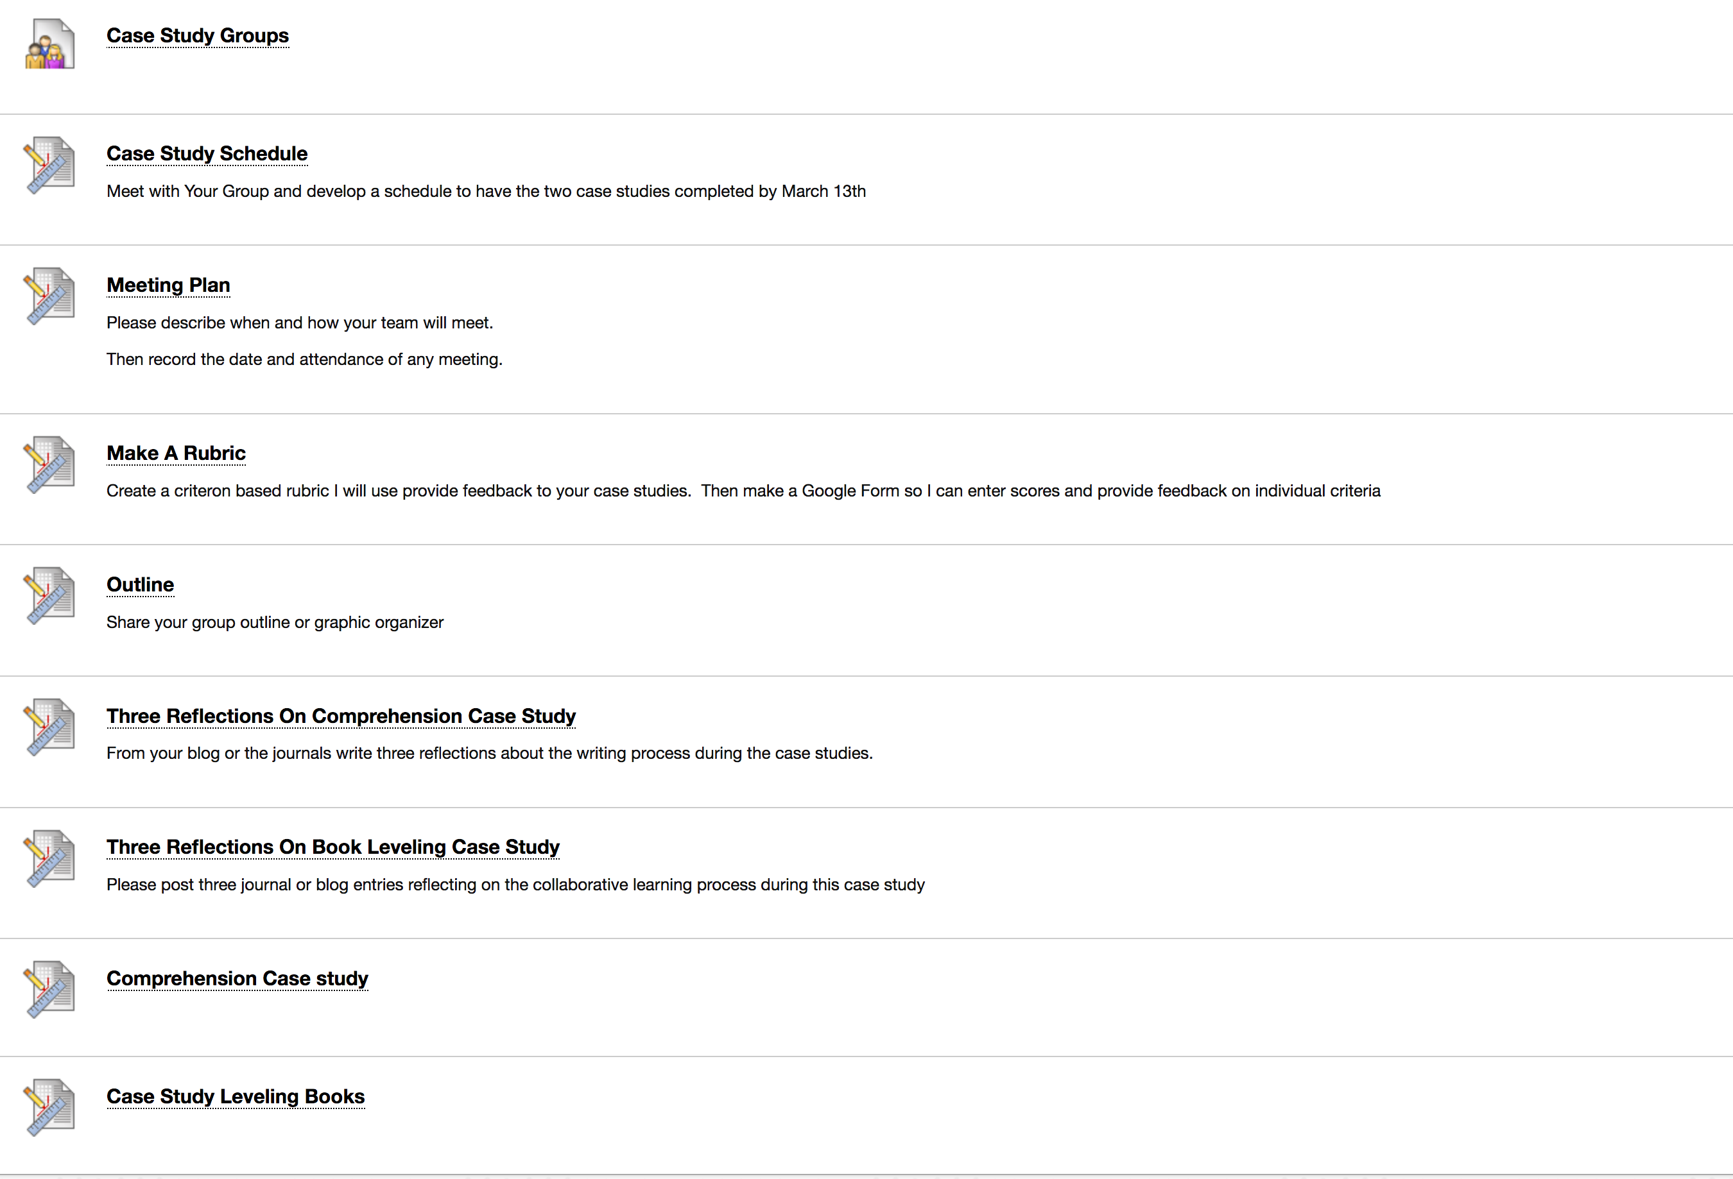Click the Comprehension reflections assignment icon

click(50, 727)
